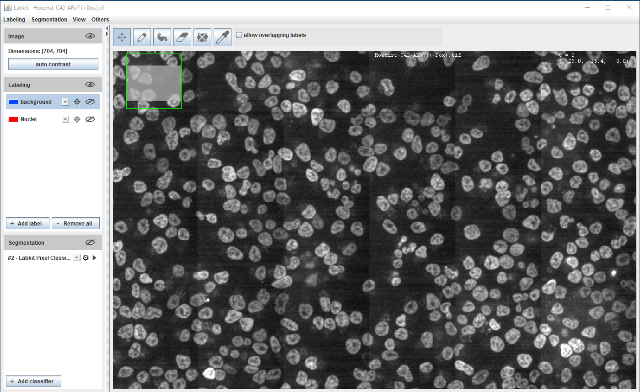Open classifier settings gear icon

(x=86, y=258)
